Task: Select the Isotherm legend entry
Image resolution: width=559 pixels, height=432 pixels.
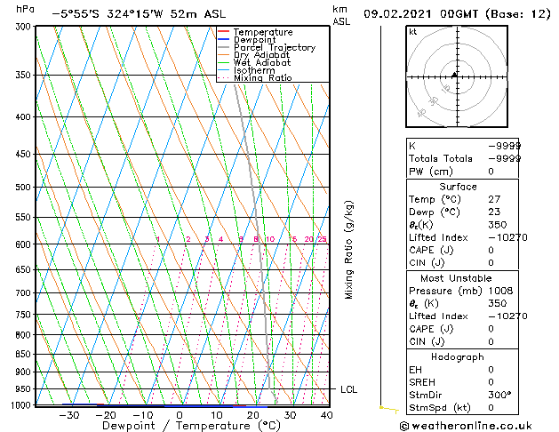Action: (253, 70)
